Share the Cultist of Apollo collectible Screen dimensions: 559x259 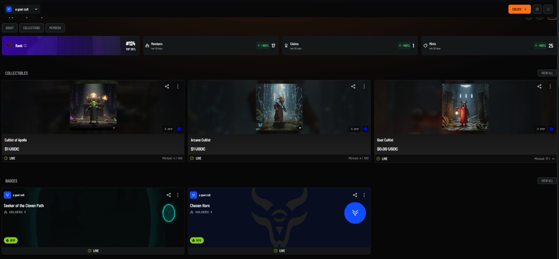(167, 87)
